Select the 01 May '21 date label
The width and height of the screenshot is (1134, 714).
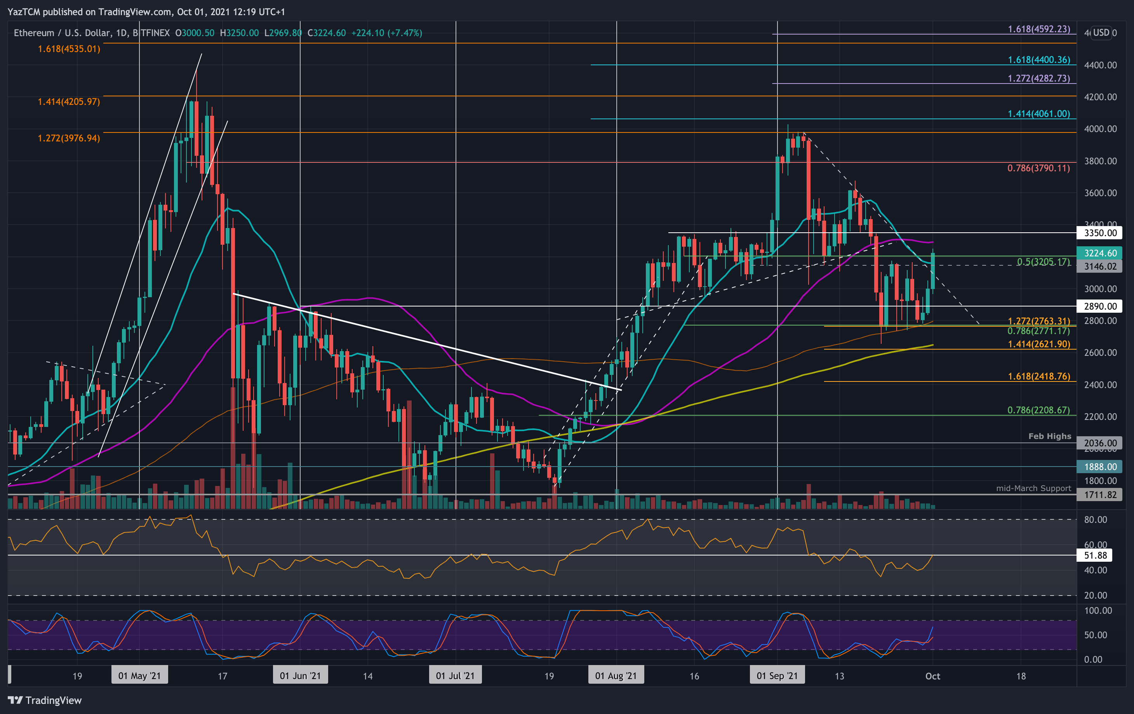pos(139,675)
